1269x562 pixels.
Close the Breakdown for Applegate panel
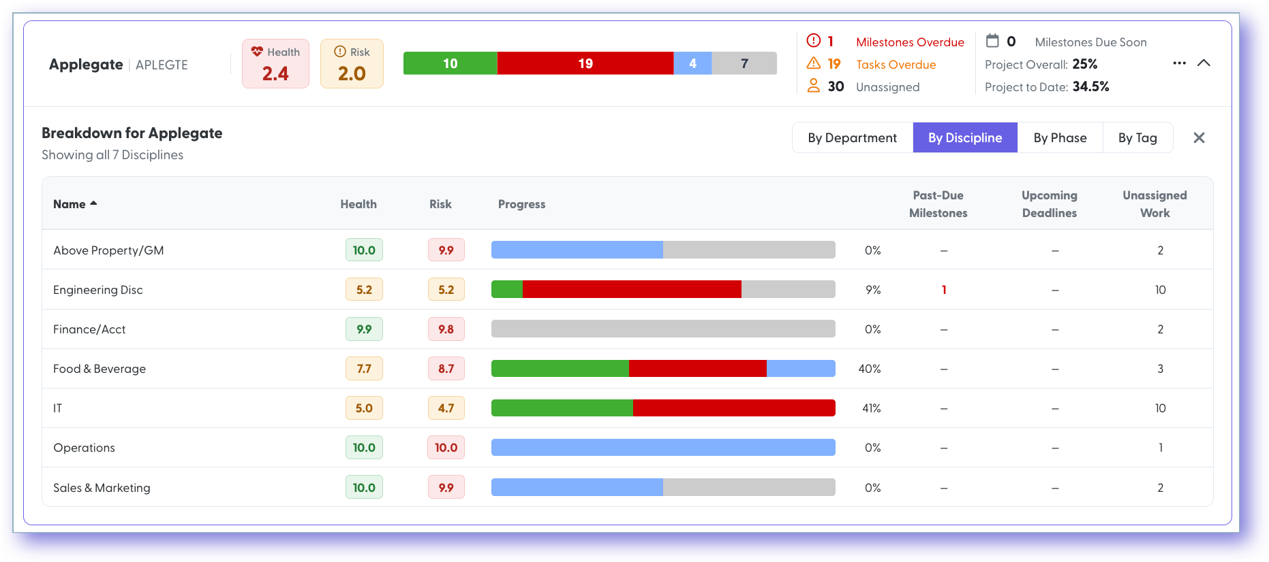coord(1199,137)
